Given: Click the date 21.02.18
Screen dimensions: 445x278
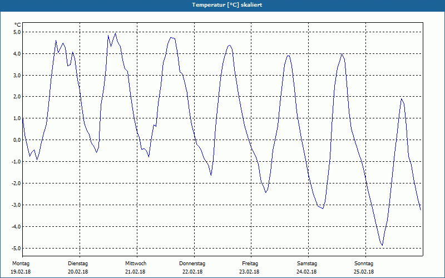Looking at the screenshot, I should [x=135, y=272].
